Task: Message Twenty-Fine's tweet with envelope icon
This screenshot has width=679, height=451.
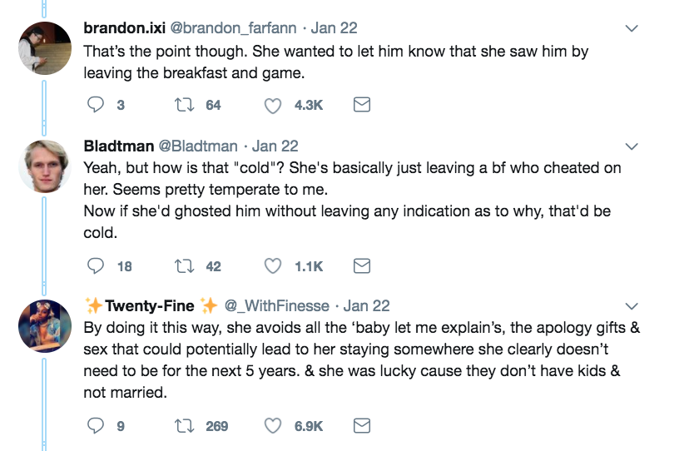Action: [362, 426]
